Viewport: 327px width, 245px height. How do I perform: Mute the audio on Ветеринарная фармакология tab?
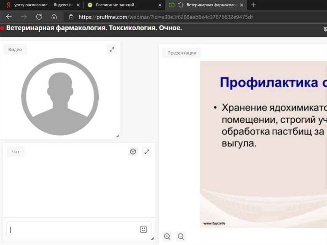click(180, 5)
